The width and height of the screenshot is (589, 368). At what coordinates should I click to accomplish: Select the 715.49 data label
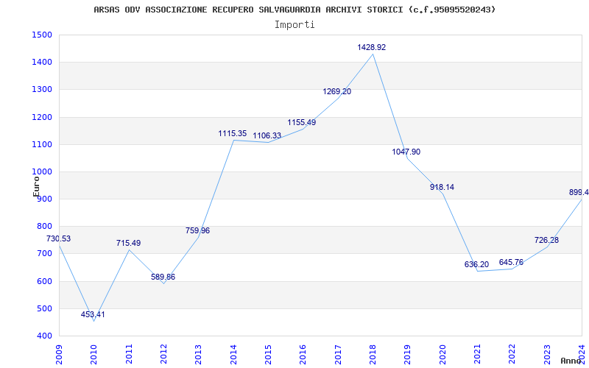pos(128,244)
